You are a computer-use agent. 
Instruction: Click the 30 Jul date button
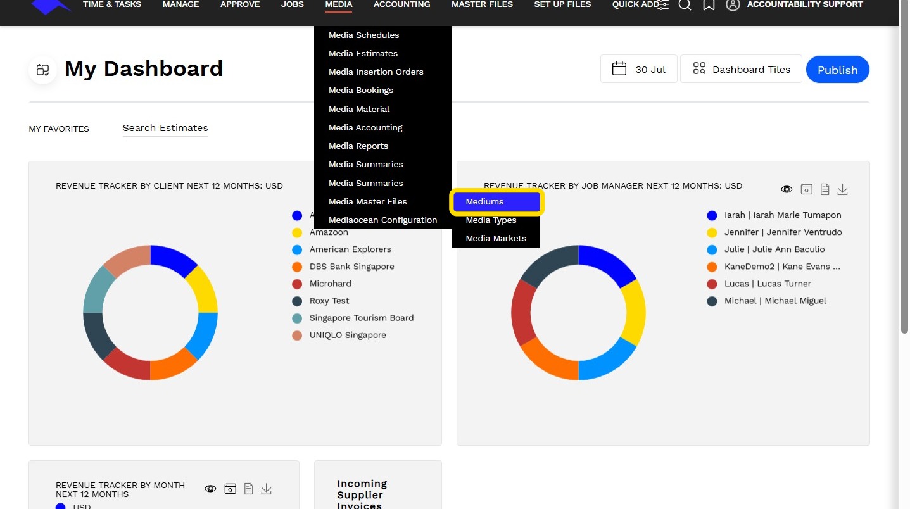point(638,69)
